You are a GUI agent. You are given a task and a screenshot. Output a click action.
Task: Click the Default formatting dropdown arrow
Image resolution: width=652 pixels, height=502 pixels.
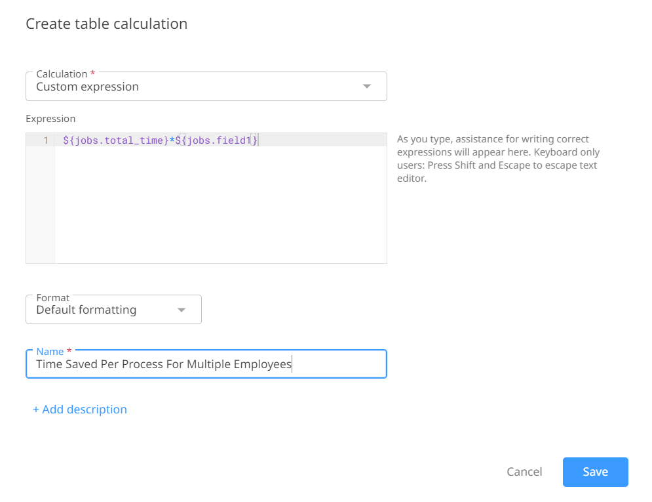[182, 310]
